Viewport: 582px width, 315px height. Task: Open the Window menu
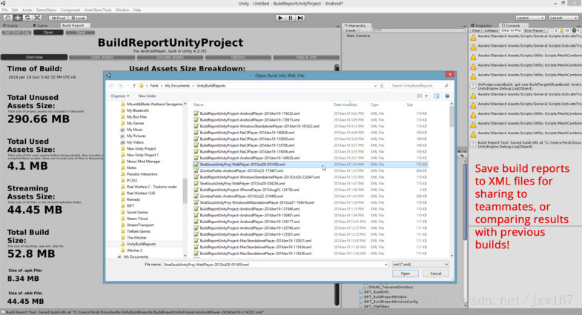[x=122, y=10]
